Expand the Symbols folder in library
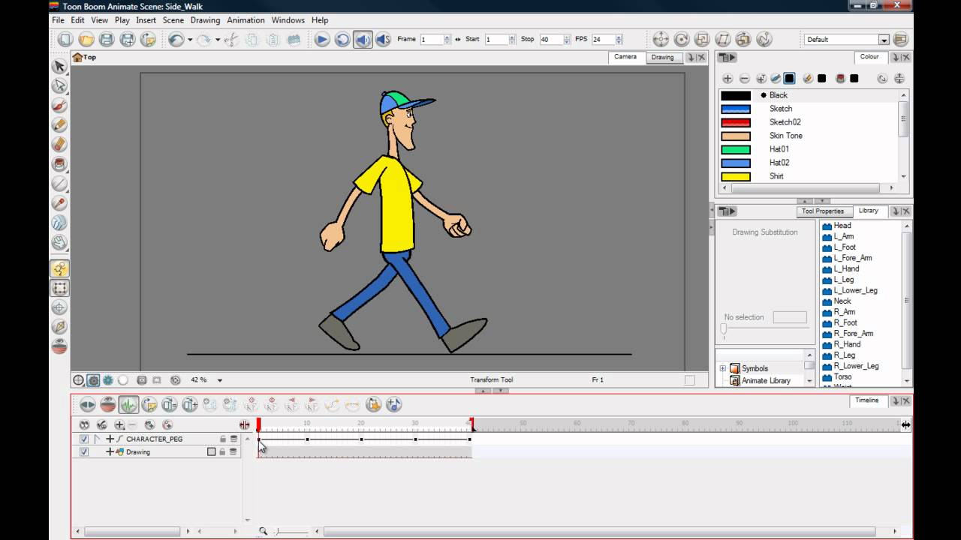961x540 pixels. click(723, 368)
